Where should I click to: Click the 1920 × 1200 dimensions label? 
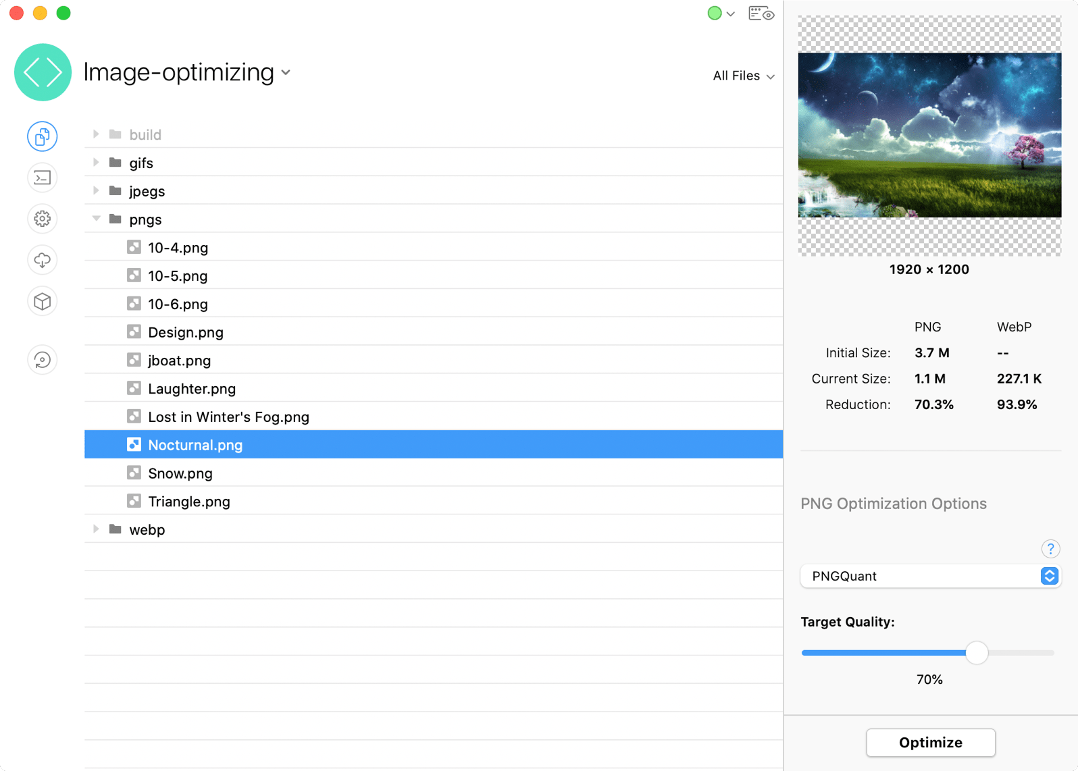click(x=929, y=269)
